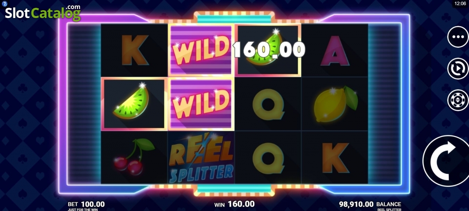The width and height of the screenshot is (469, 211).
Task: Click the lower WILD symbol in the middle row
Action: 201,104
